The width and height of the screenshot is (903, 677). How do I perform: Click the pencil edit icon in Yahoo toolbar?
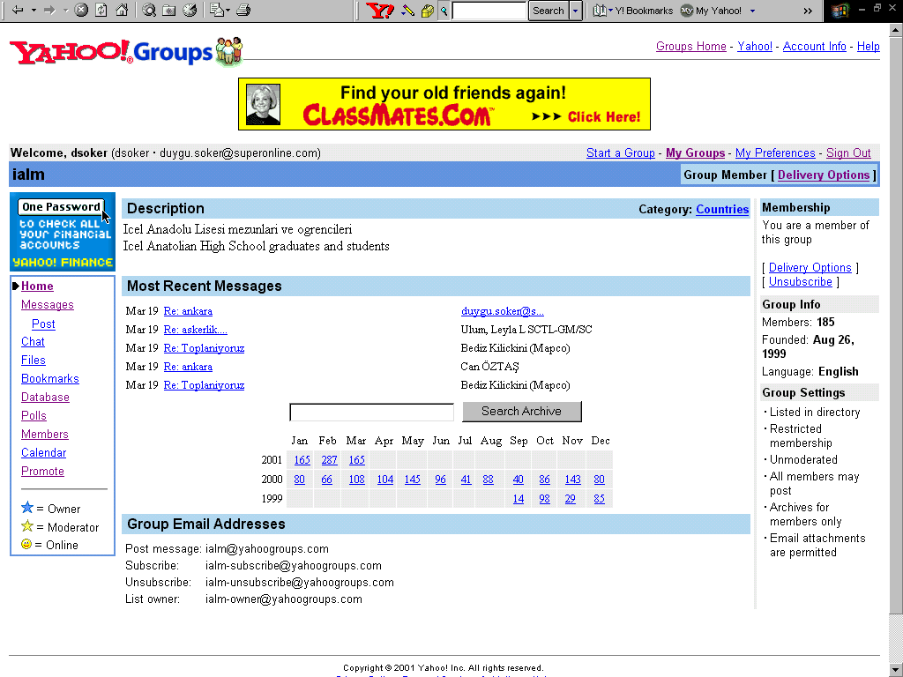click(x=407, y=11)
